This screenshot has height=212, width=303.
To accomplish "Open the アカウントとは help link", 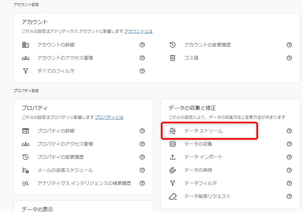I will click(138, 31).
